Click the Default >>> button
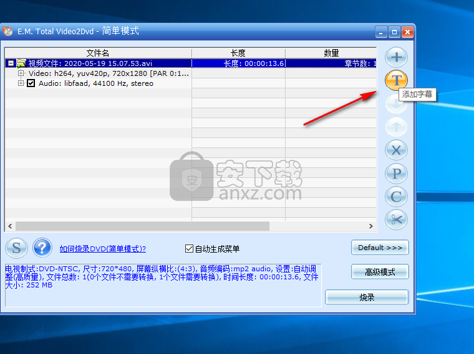This screenshot has width=474, height=354. pyautogui.click(x=380, y=248)
